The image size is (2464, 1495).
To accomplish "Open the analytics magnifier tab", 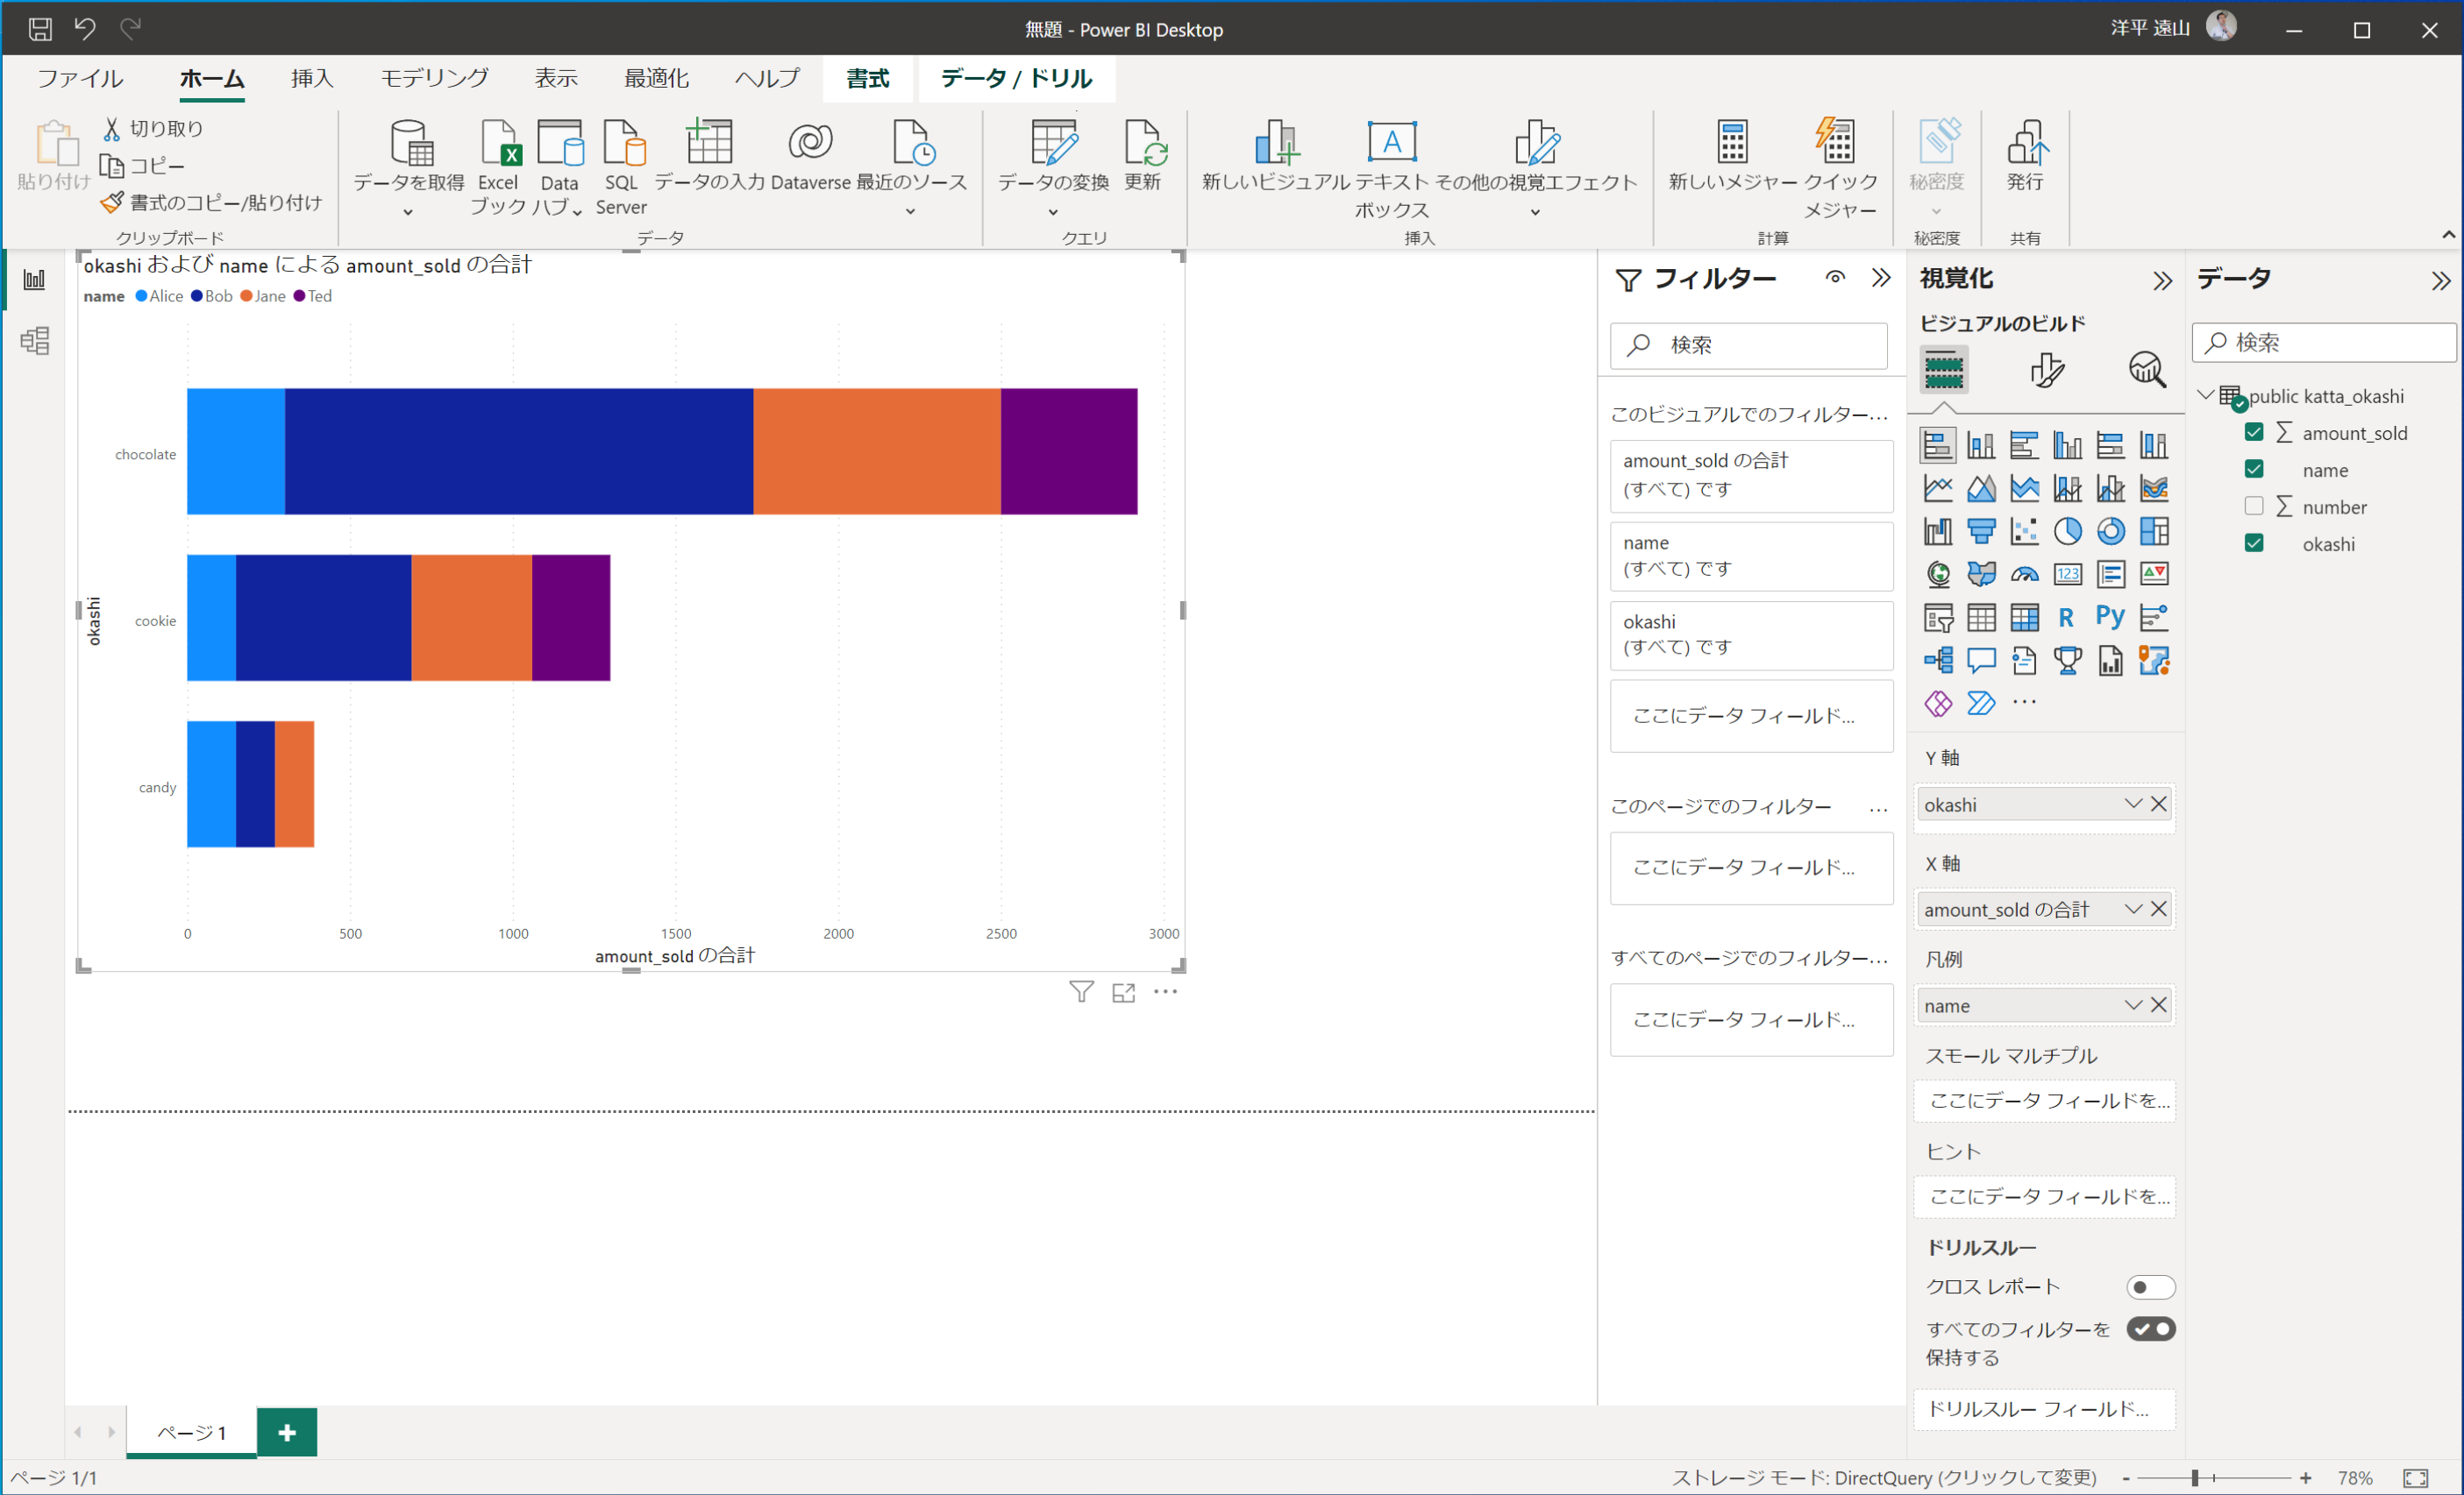I will coord(2147,370).
